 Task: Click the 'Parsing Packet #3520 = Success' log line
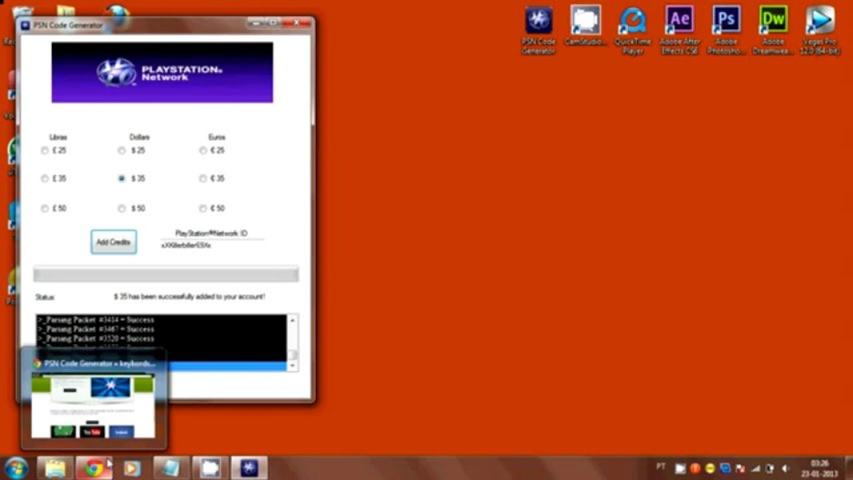point(96,339)
